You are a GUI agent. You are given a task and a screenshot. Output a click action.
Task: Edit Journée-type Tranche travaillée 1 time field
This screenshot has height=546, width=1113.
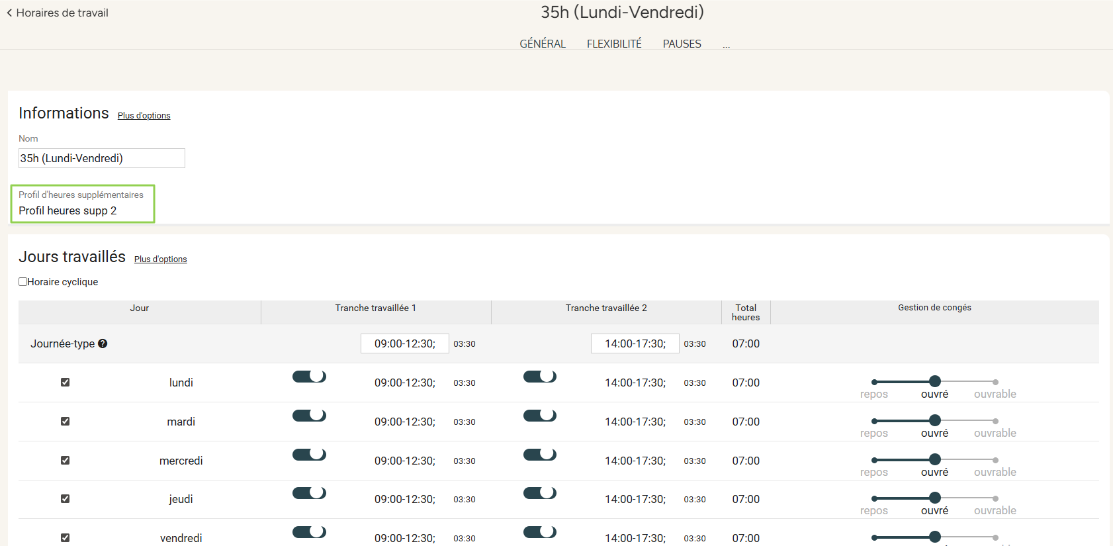click(x=404, y=343)
